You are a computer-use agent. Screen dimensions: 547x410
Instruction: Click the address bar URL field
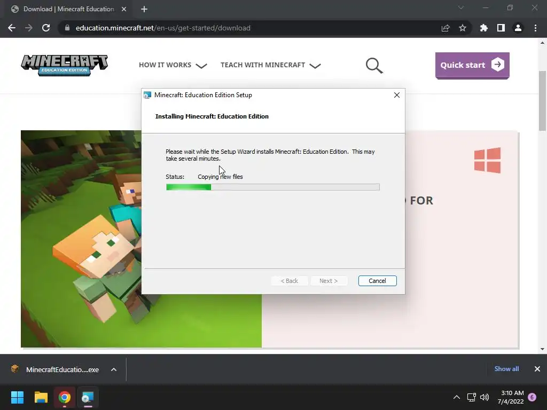251,28
